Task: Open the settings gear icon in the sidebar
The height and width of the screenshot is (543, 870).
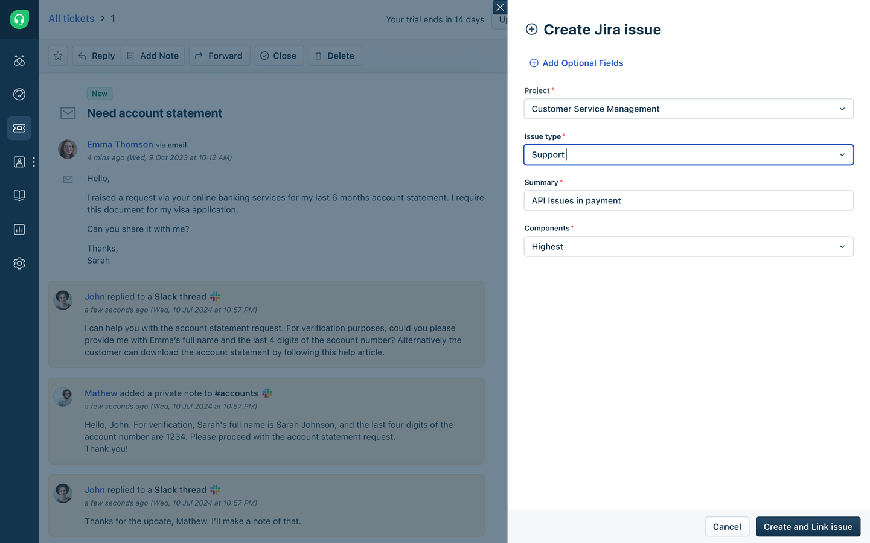Action: tap(19, 263)
